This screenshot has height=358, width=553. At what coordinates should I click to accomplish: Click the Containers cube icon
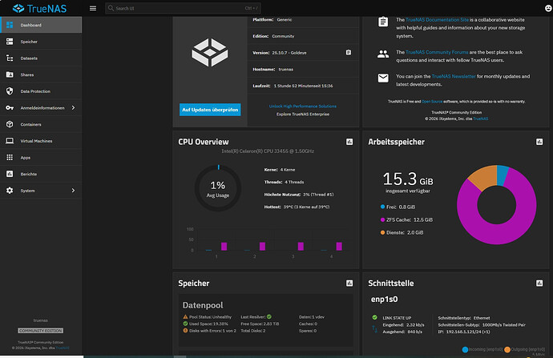coord(10,124)
